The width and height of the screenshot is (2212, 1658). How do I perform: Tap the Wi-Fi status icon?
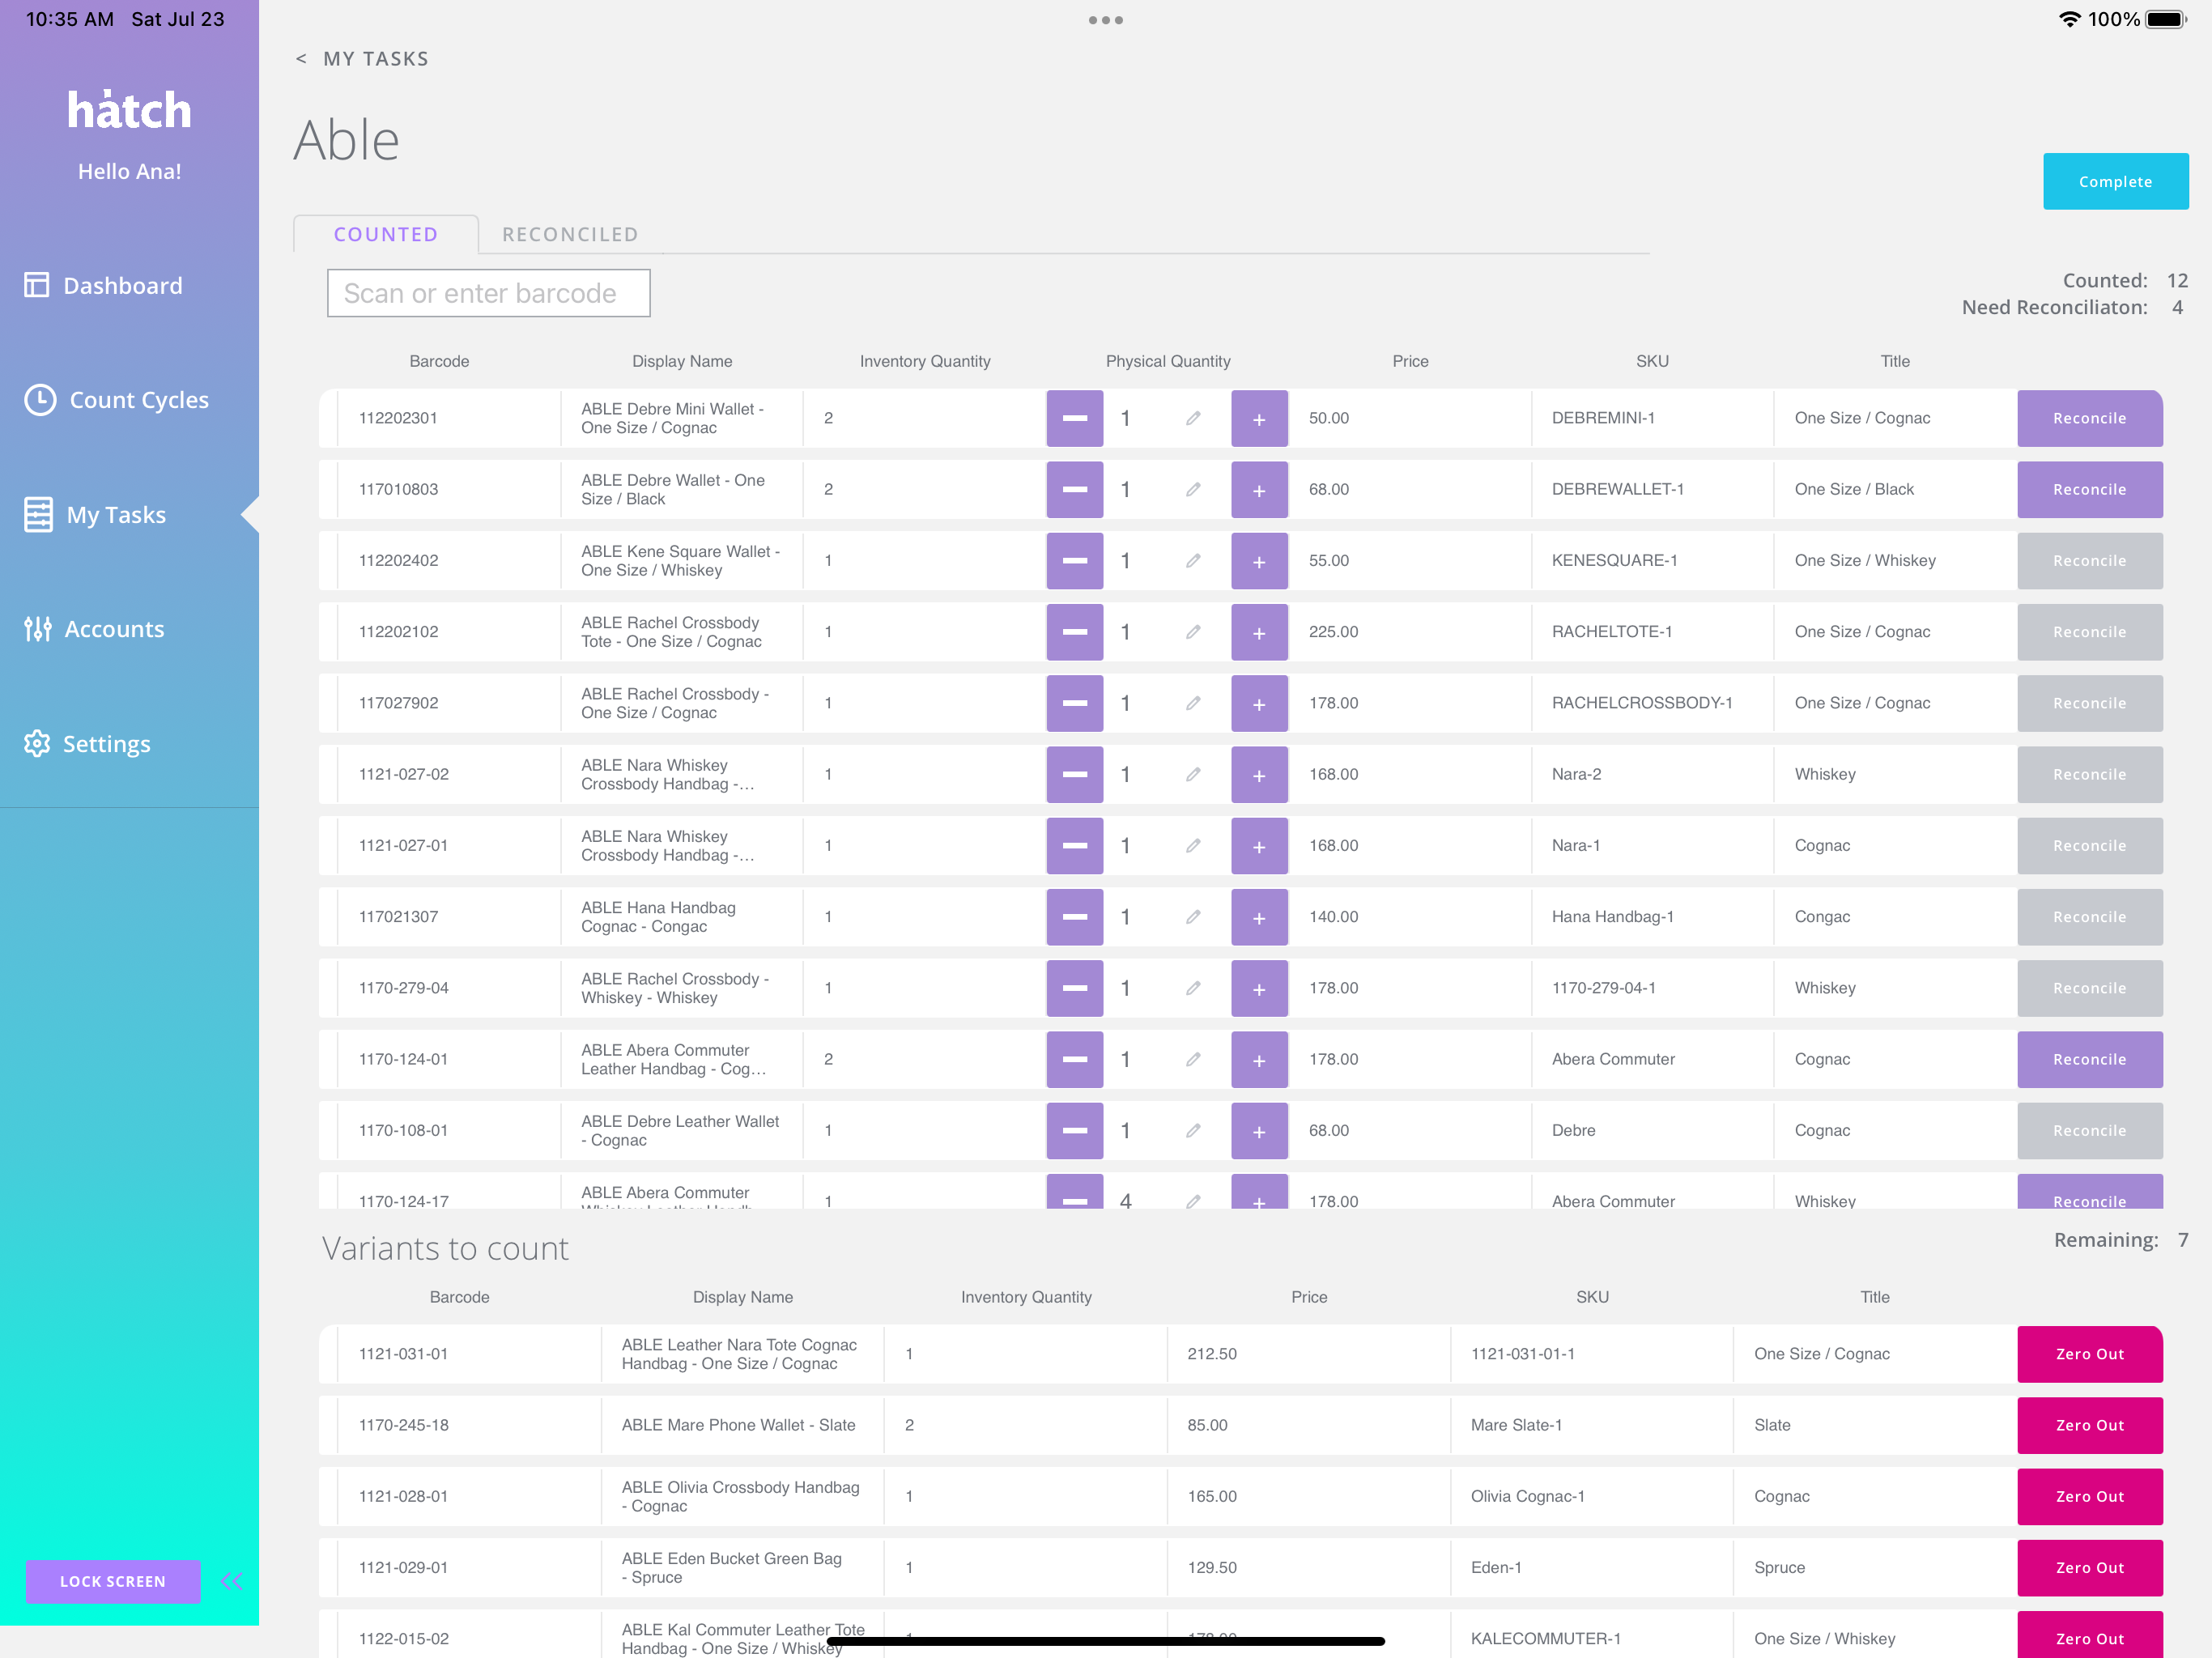coord(2069,19)
